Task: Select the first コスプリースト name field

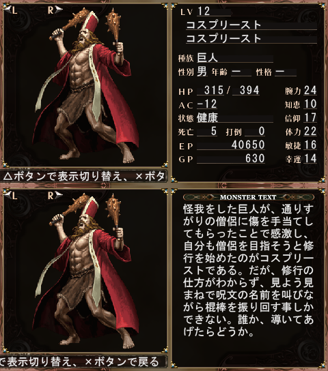Action: coord(251,25)
